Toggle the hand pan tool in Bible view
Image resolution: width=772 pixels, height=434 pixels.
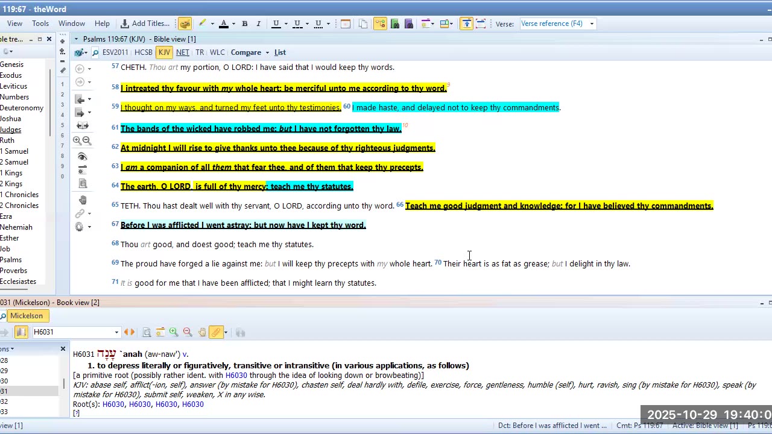(83, 200)
